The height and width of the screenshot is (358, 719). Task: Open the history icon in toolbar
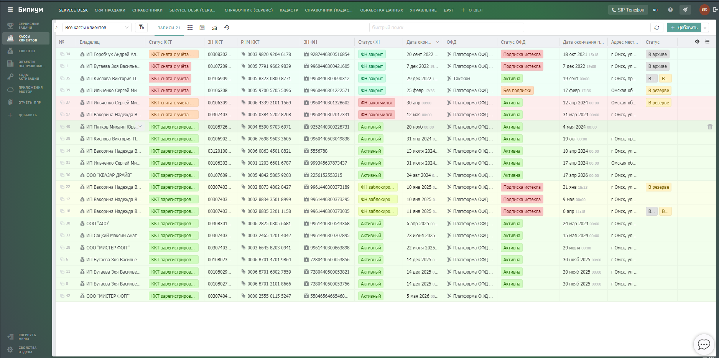[x=227, y=28]
